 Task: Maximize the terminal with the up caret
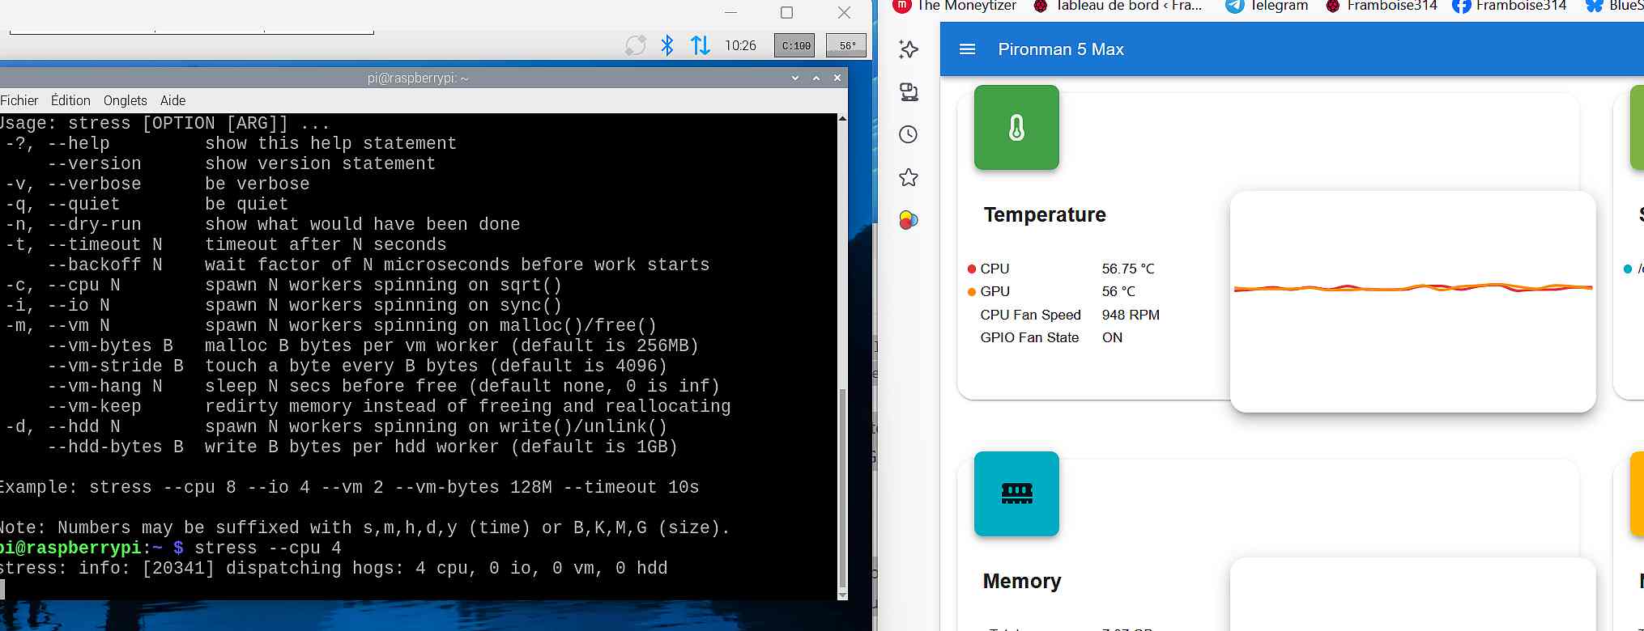click(816, 78)
